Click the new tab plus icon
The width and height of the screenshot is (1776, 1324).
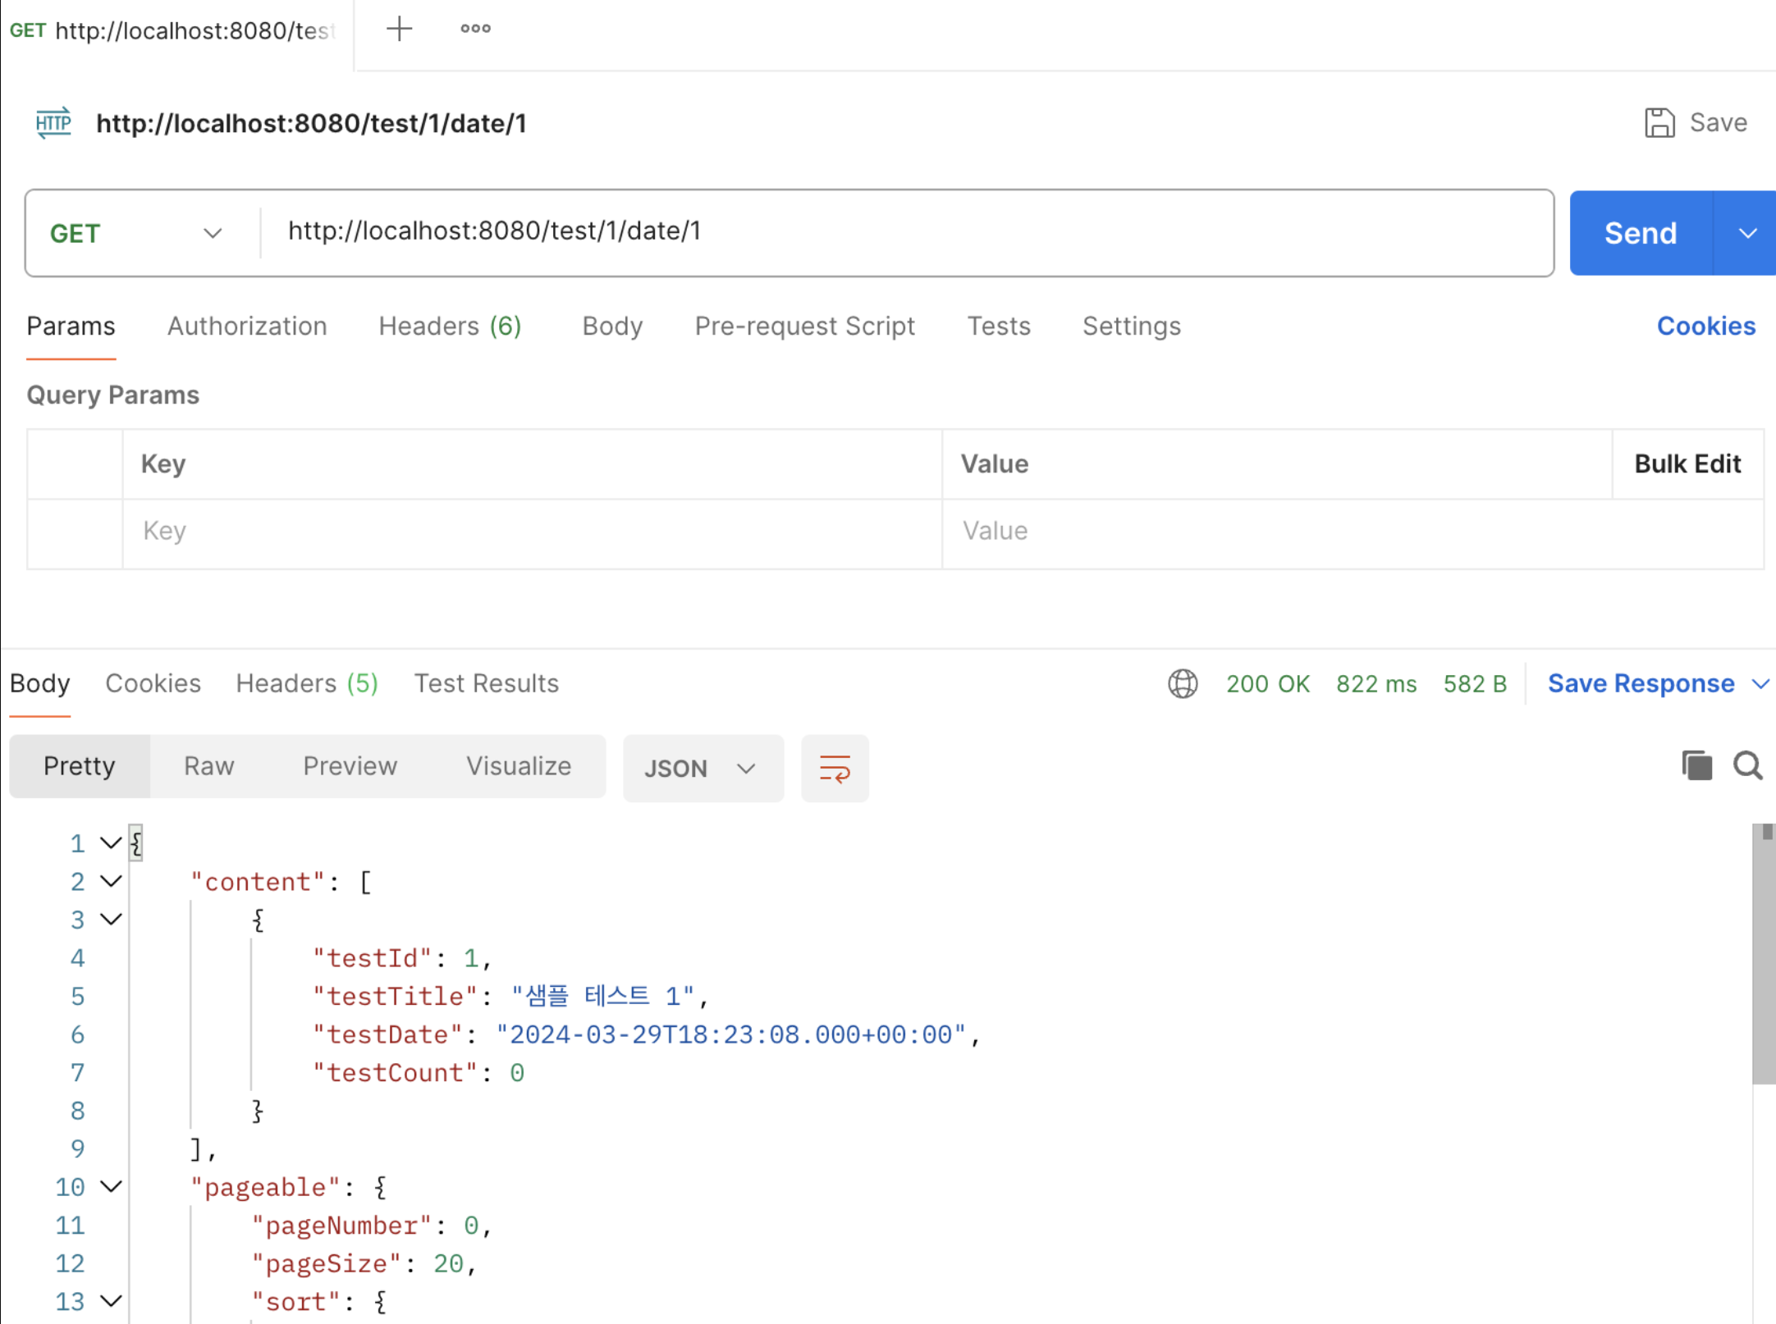coord(399,30)
